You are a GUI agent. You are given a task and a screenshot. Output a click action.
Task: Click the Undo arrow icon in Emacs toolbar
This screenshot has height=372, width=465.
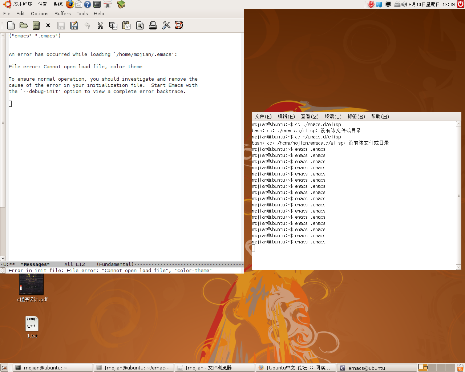(x=87, y=25)
